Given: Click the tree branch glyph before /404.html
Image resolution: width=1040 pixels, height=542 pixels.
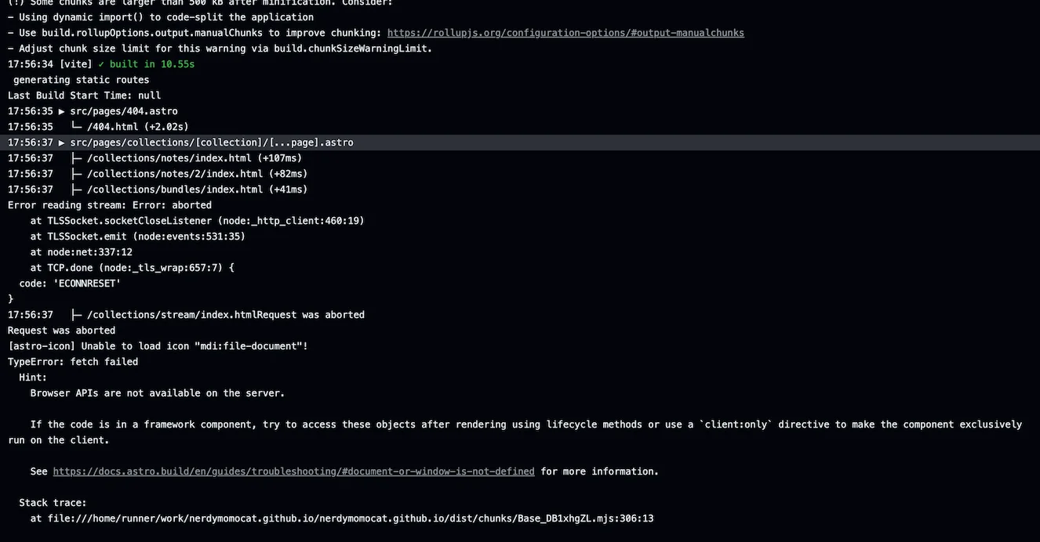Looking at the screenshot, I should 76,127.
